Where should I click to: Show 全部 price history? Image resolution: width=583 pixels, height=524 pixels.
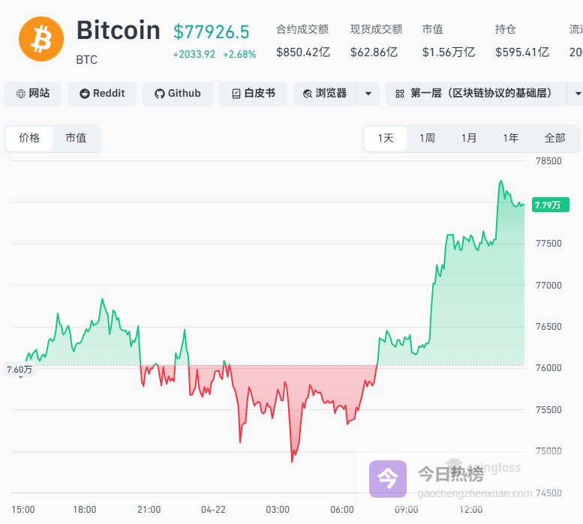(554, 138)
